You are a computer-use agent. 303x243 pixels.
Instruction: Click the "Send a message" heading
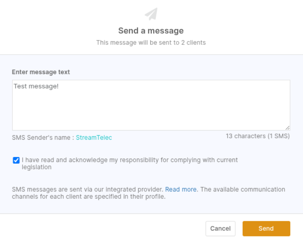[x=151, y=31]
